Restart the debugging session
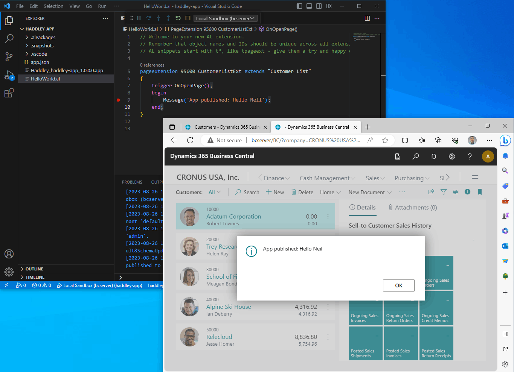Screen dimensions: 514x372 point(178,18)
